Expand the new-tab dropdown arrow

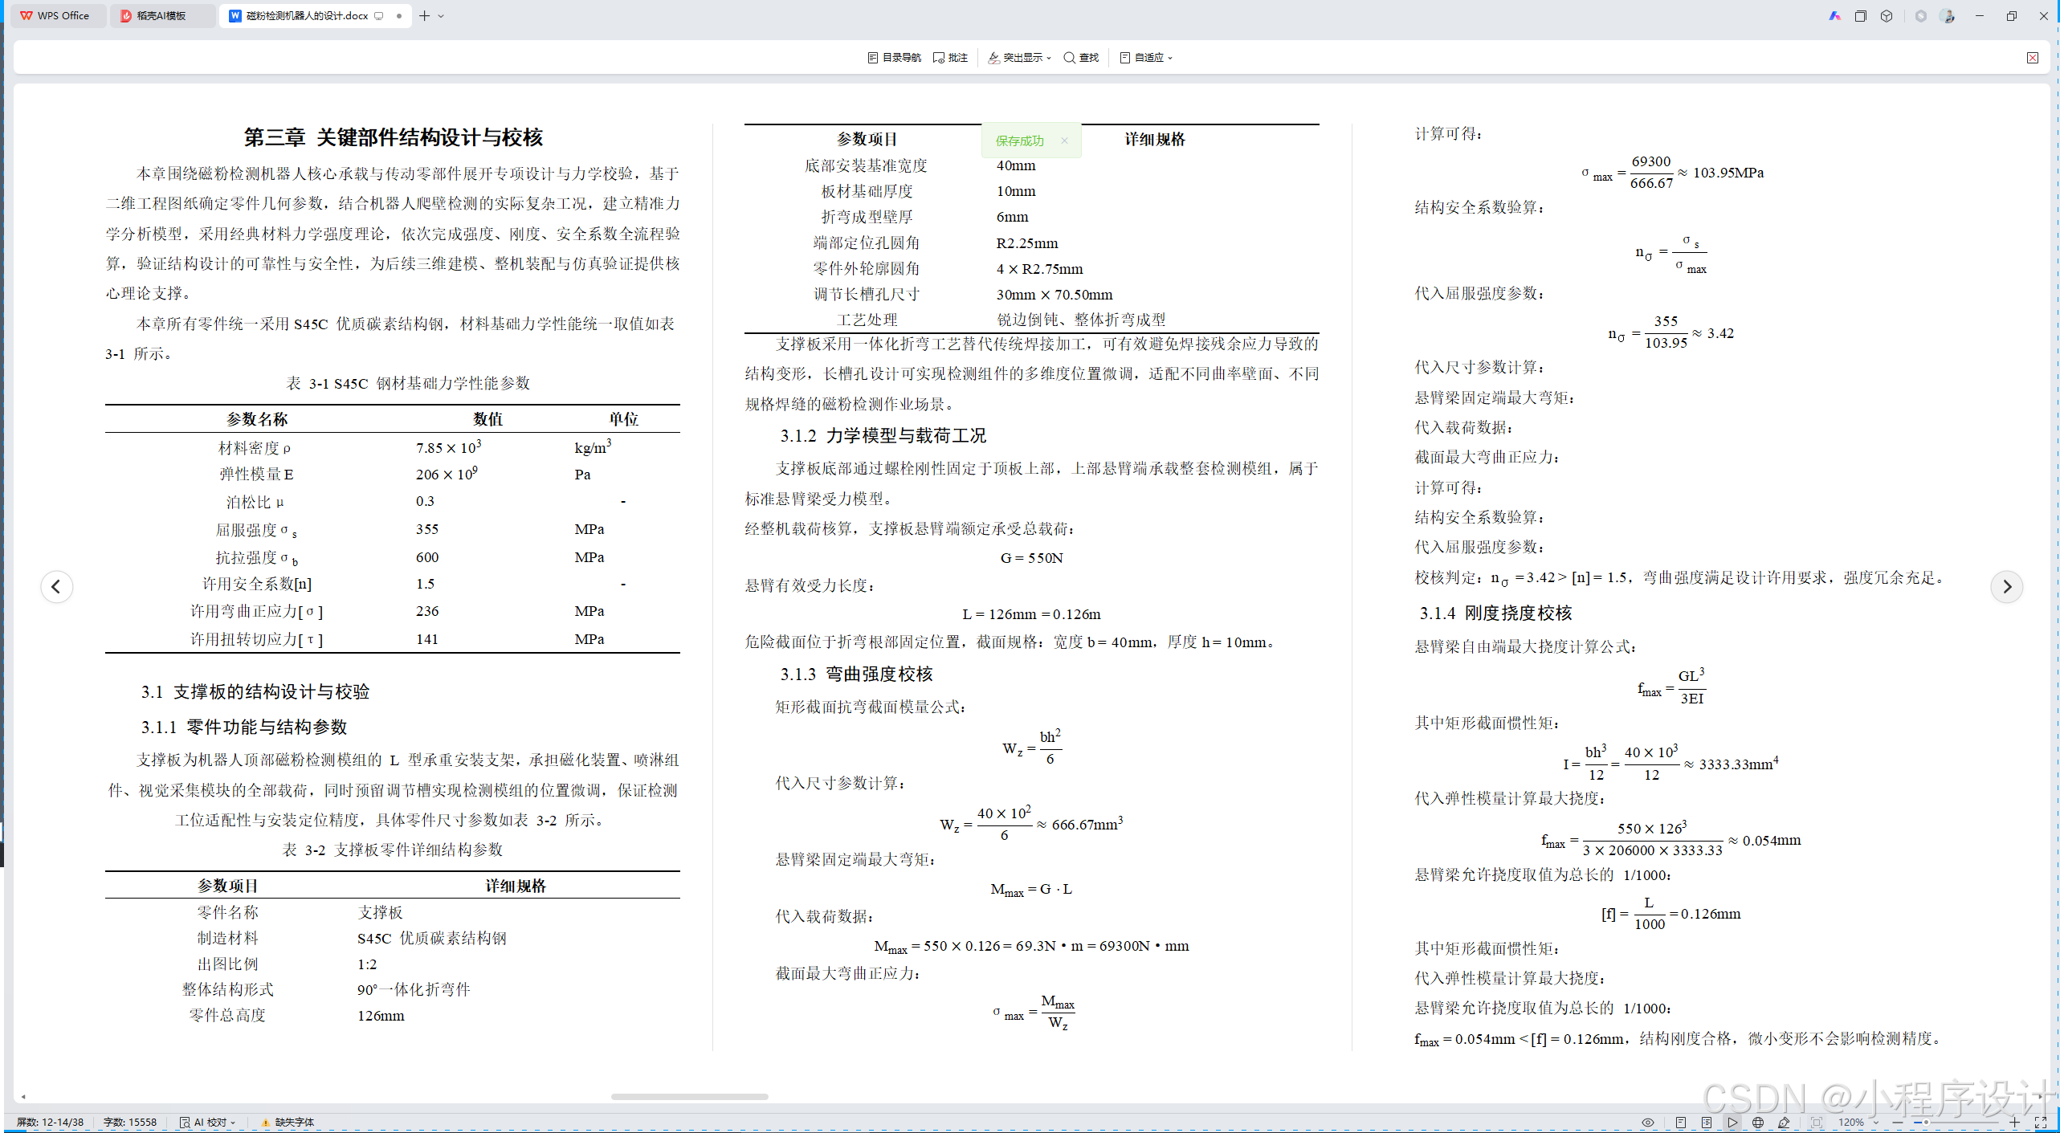441,15
